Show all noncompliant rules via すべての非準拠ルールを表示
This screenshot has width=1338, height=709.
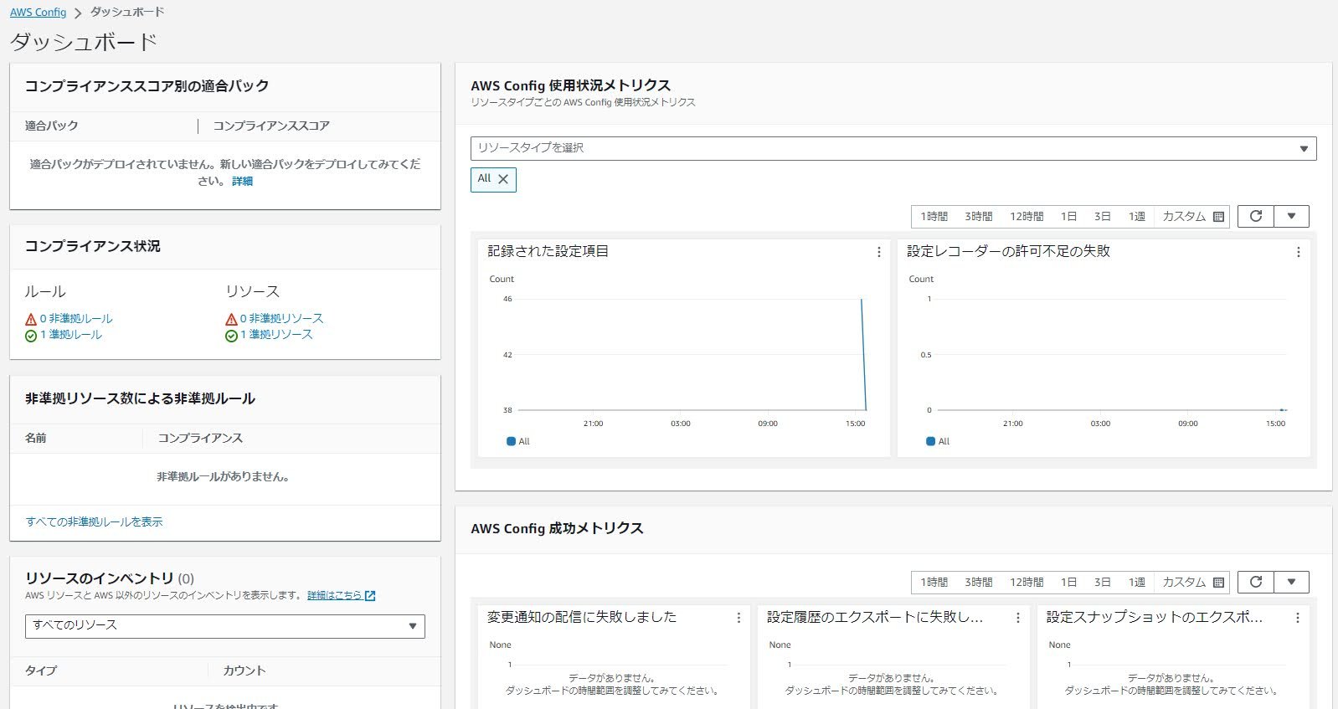tap(94, 521)
